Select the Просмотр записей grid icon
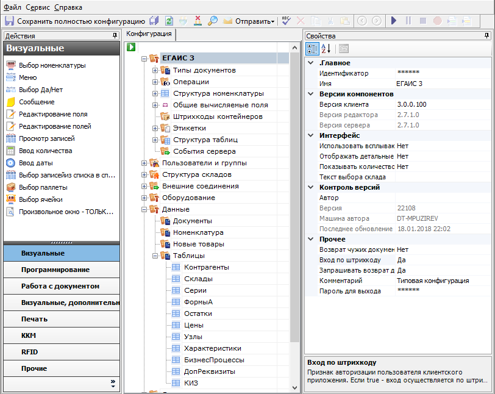This screenshot has height=394, width=495. point(11,138)
